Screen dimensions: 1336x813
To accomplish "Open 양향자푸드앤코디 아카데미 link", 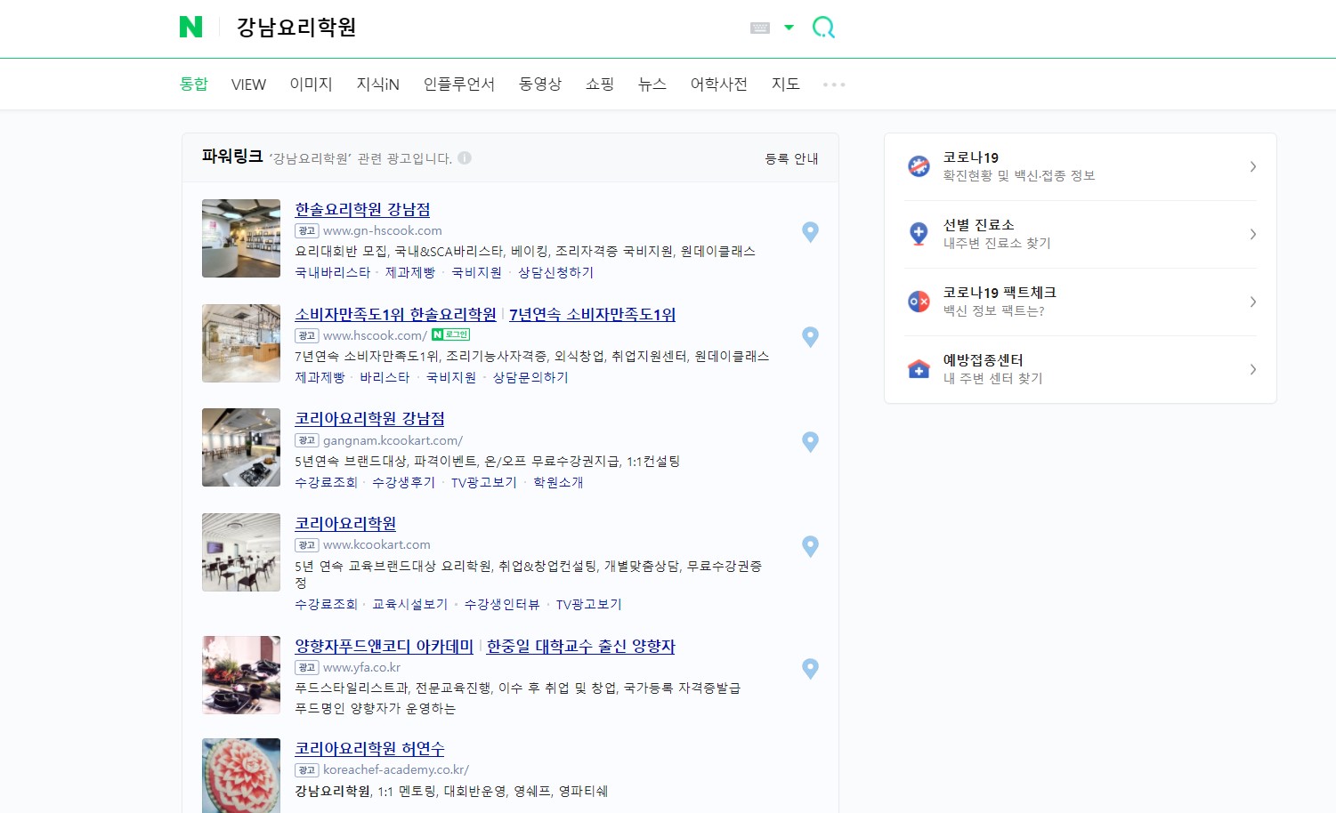I will click(385, 646).
